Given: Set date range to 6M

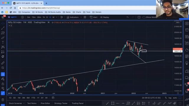Looking at the screenshot, I should [x=28, y=98].
